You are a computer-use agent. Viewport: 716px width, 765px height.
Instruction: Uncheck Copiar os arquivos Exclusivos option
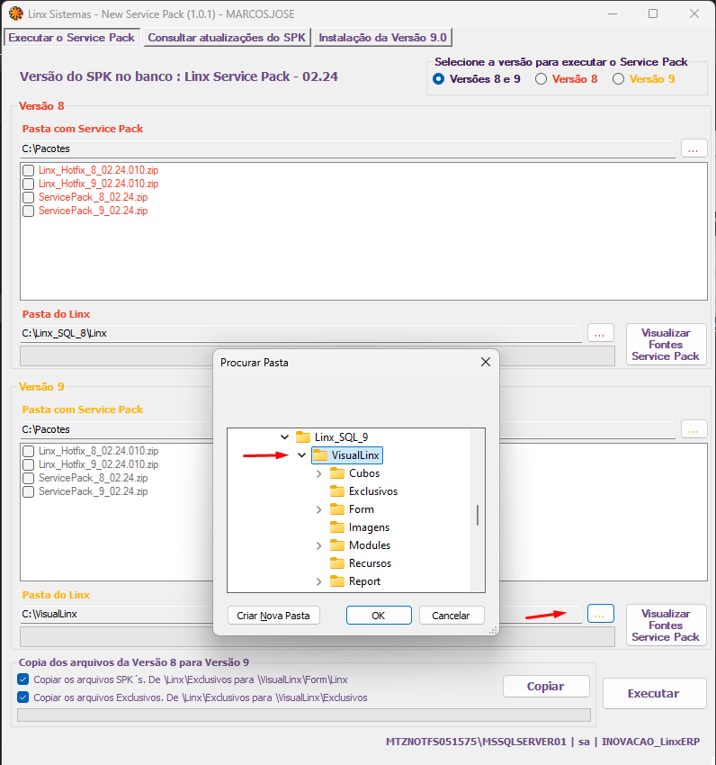[22, 697]
